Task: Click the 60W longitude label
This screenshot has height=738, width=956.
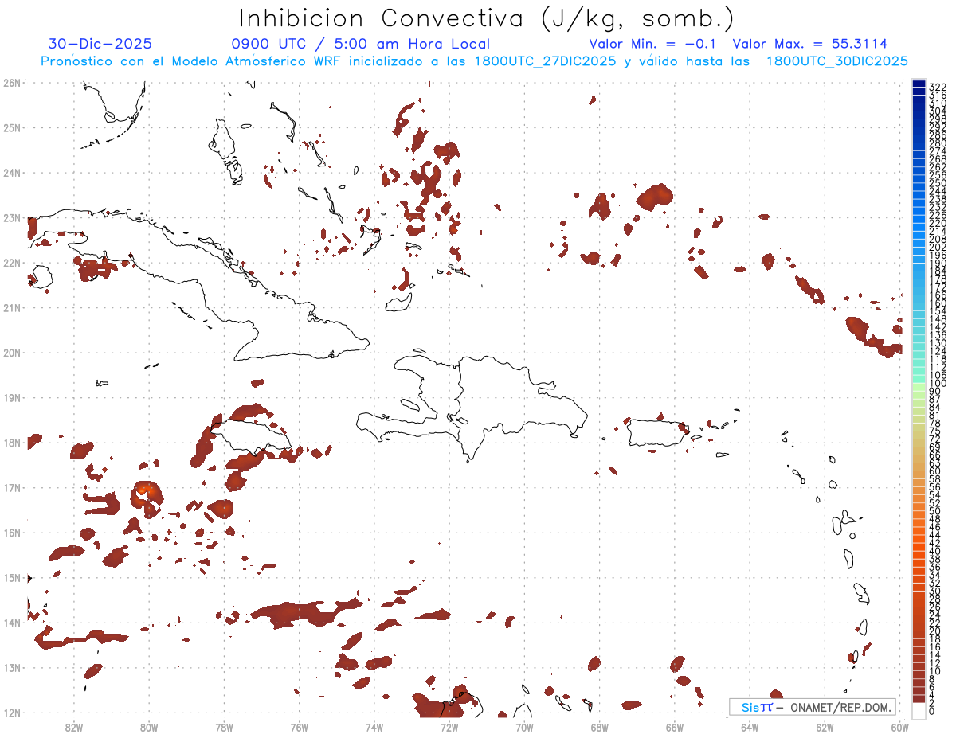Action: [x=899, y=727]
